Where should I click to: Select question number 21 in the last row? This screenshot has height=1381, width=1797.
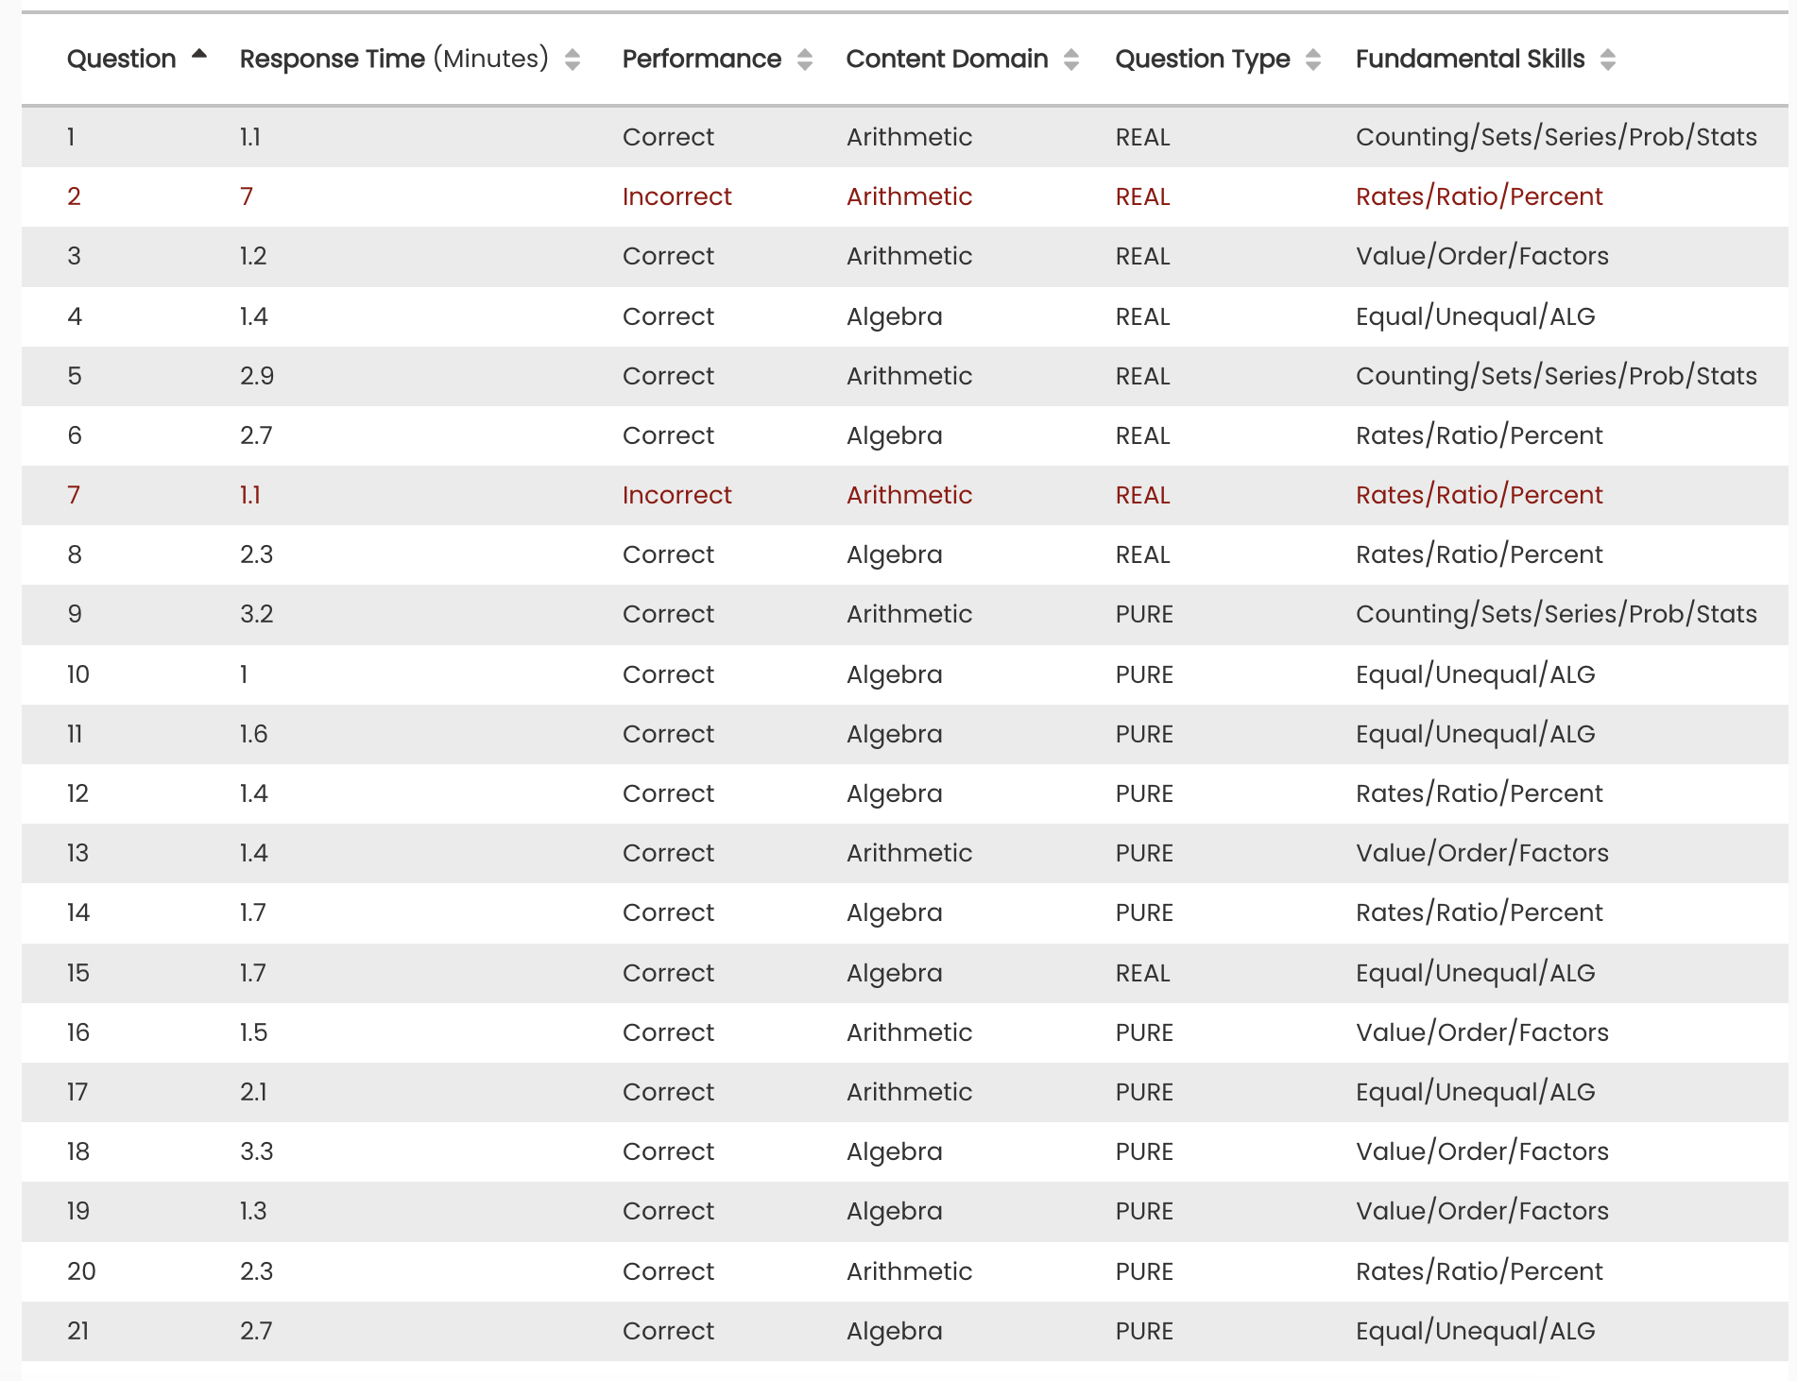coord(77,1331)
